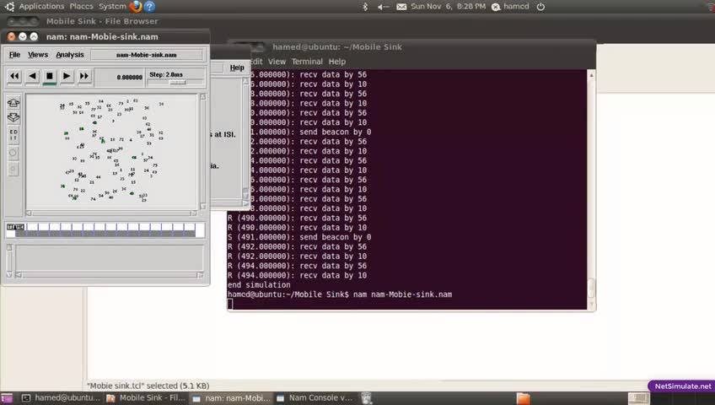Screen dimensions: 715x405
Task: Stop the nam animation
Action: [49, 76]
